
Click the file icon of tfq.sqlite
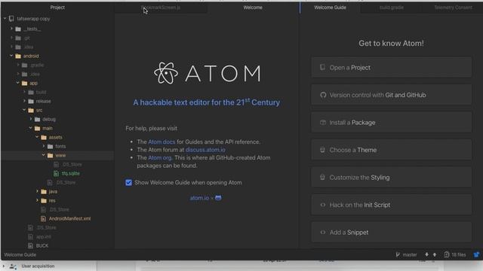pyautogui.click(x=56, y=174)
